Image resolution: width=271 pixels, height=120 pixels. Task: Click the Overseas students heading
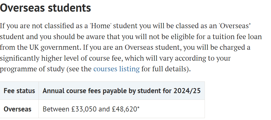[x=46, y=8]
